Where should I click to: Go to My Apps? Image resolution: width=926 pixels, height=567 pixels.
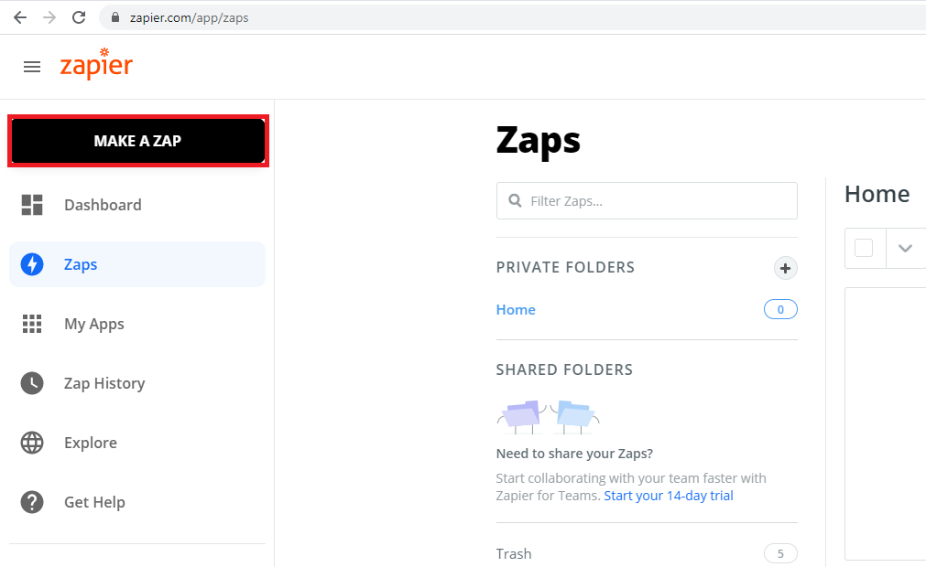click(x=137, y=324)
